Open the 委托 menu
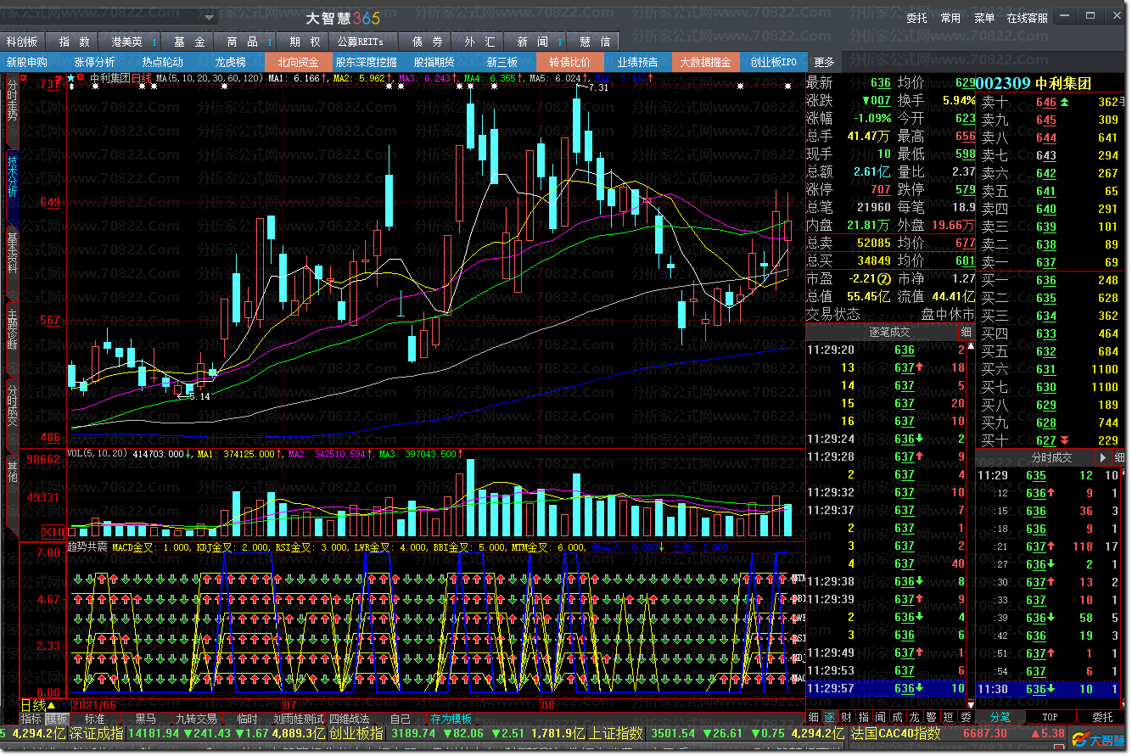 point(916,18)
